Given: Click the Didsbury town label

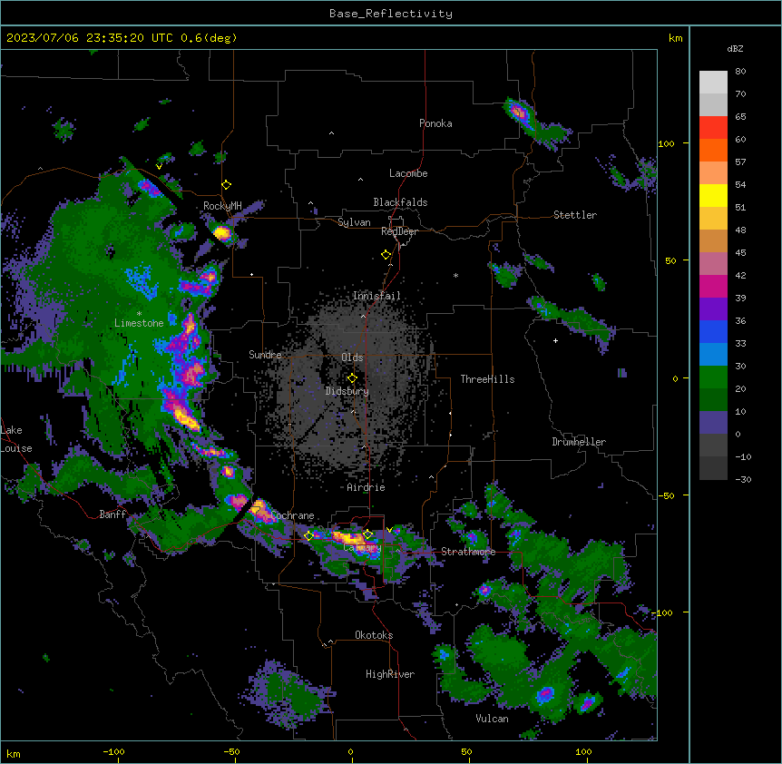Looking at the screenshot, I should [x=347, y=391].
